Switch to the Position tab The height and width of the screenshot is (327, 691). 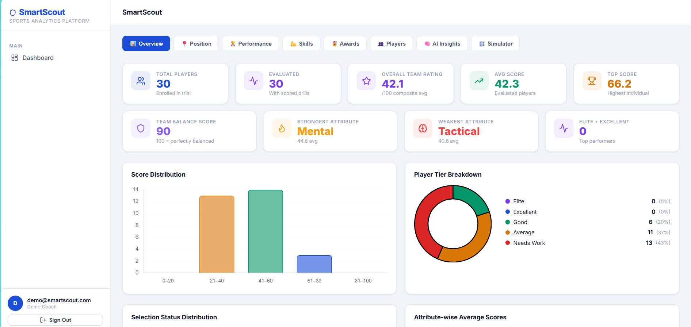[196, 43]
